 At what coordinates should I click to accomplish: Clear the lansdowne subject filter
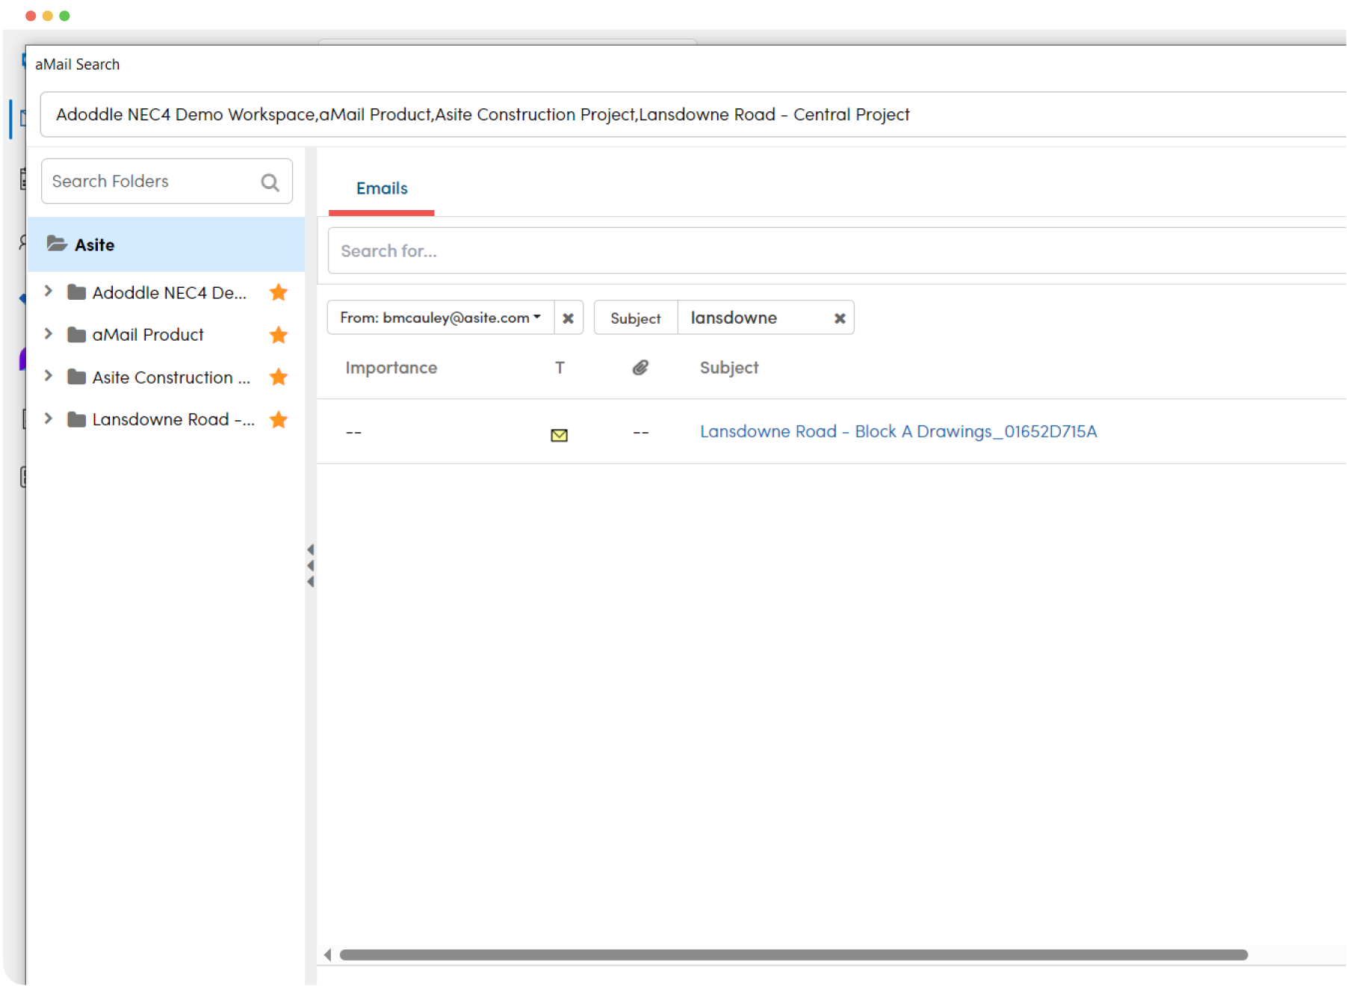click(x=838, y=317)
